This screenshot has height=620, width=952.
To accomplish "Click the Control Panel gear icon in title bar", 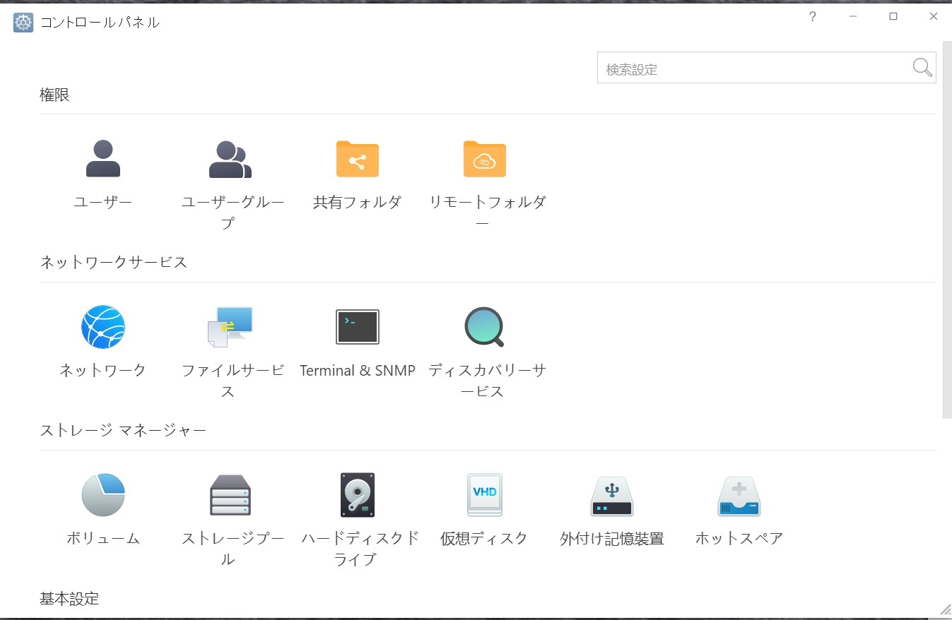I will click(x=23, y=23).
